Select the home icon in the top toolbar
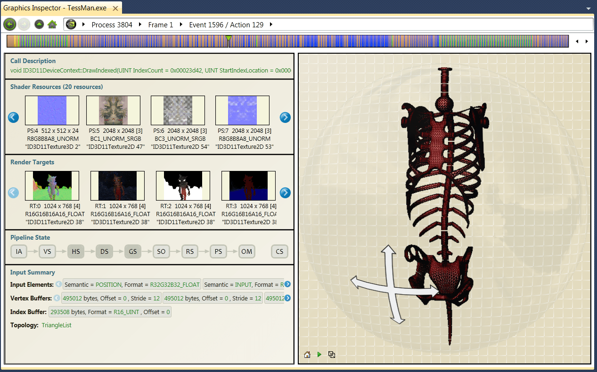 (x=52, y=24)
